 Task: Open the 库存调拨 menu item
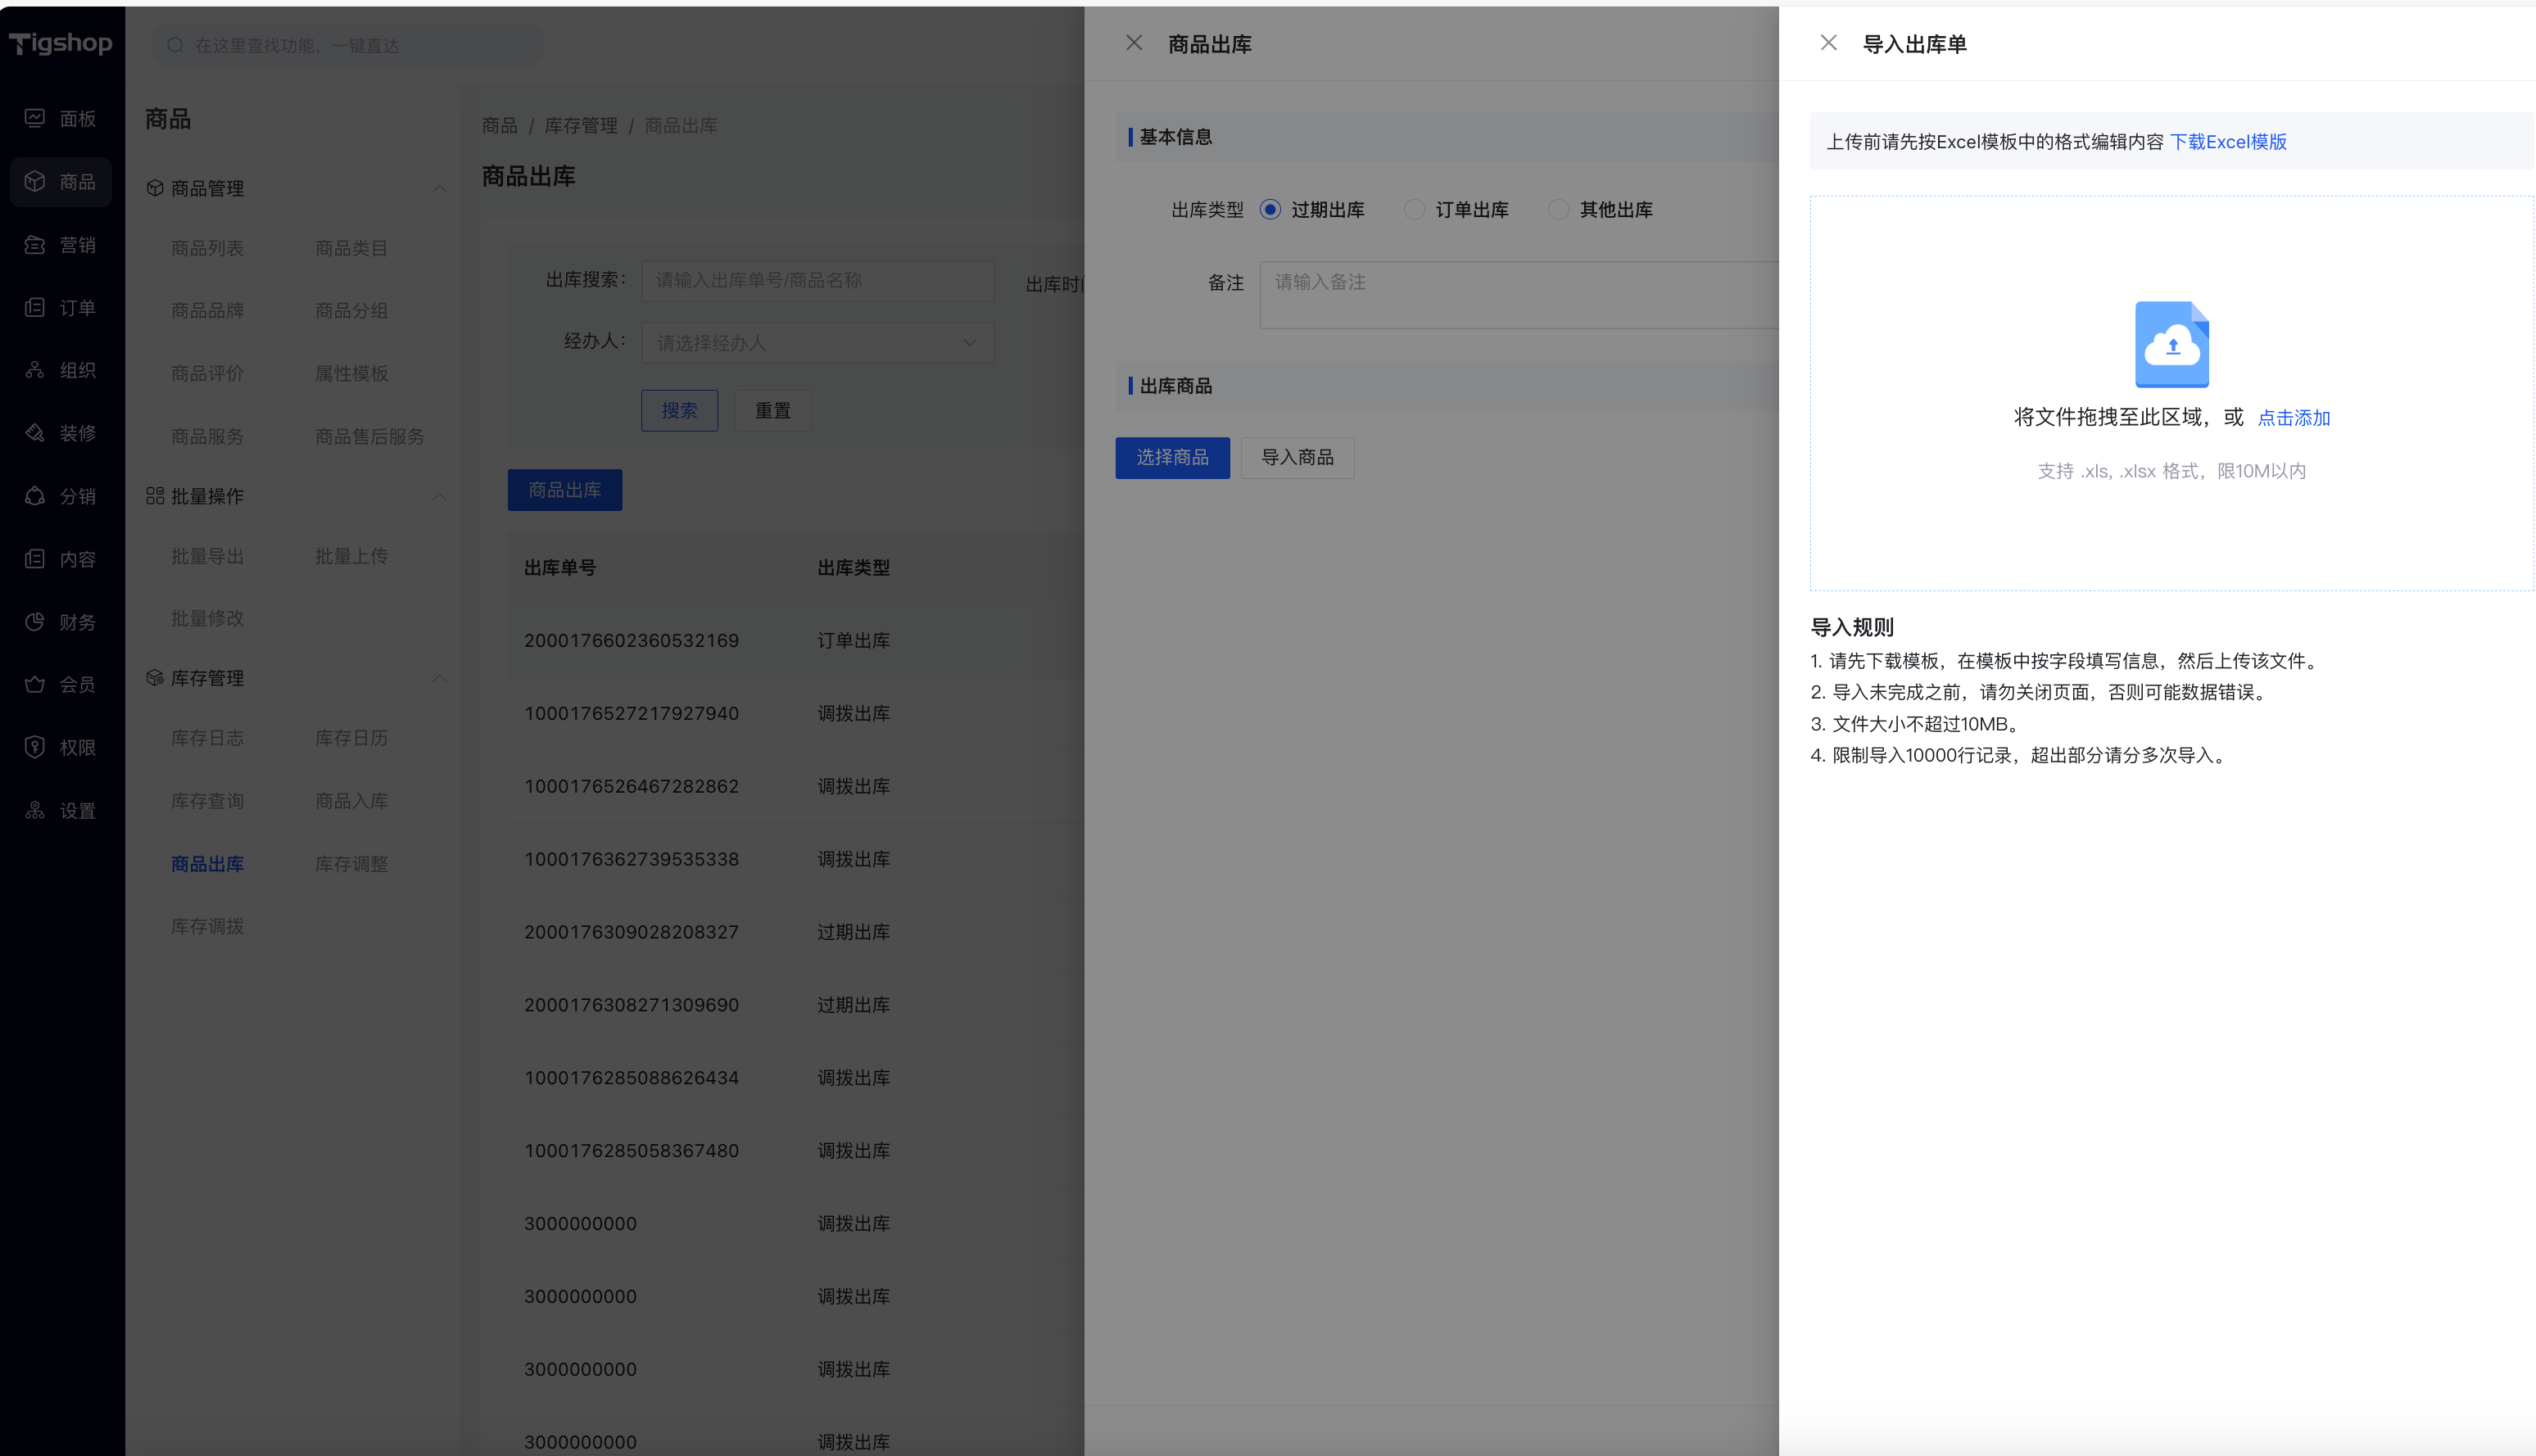click(x=207, y=926)
